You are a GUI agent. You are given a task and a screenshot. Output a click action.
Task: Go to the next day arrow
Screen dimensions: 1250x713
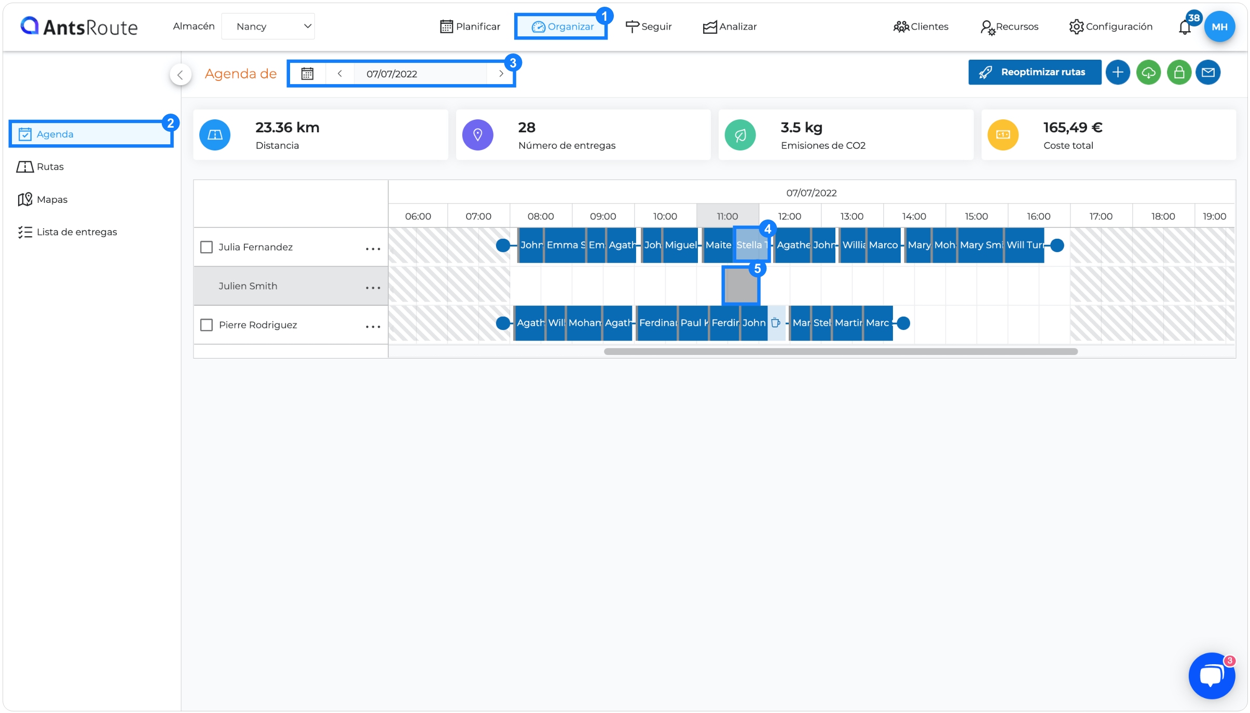501,74
